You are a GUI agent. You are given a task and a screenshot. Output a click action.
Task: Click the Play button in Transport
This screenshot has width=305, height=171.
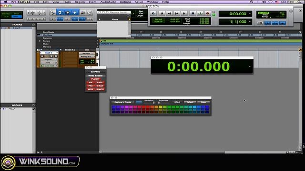(x=200, y=13)
